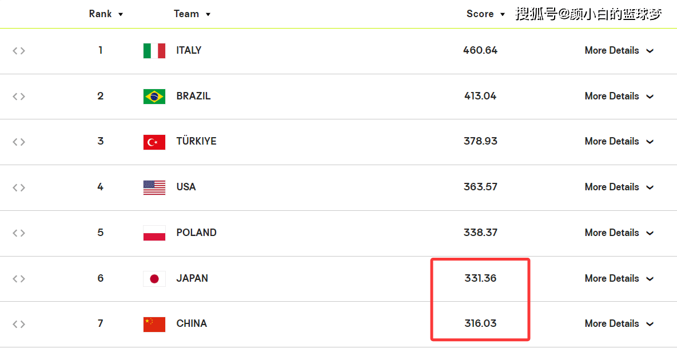Image resolution: width=677 pixels, height=348 pixels.
Task: Open More Details for Poland
Action: pyautogui.click(x=619, y=233)
